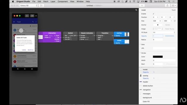The image size is (187, 105).
Task: Click the Android recents square in preview
Action: click(32, 69)
